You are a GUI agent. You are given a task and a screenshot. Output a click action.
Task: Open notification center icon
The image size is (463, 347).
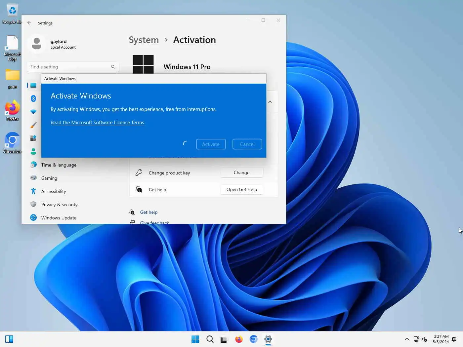pos(454,339)
